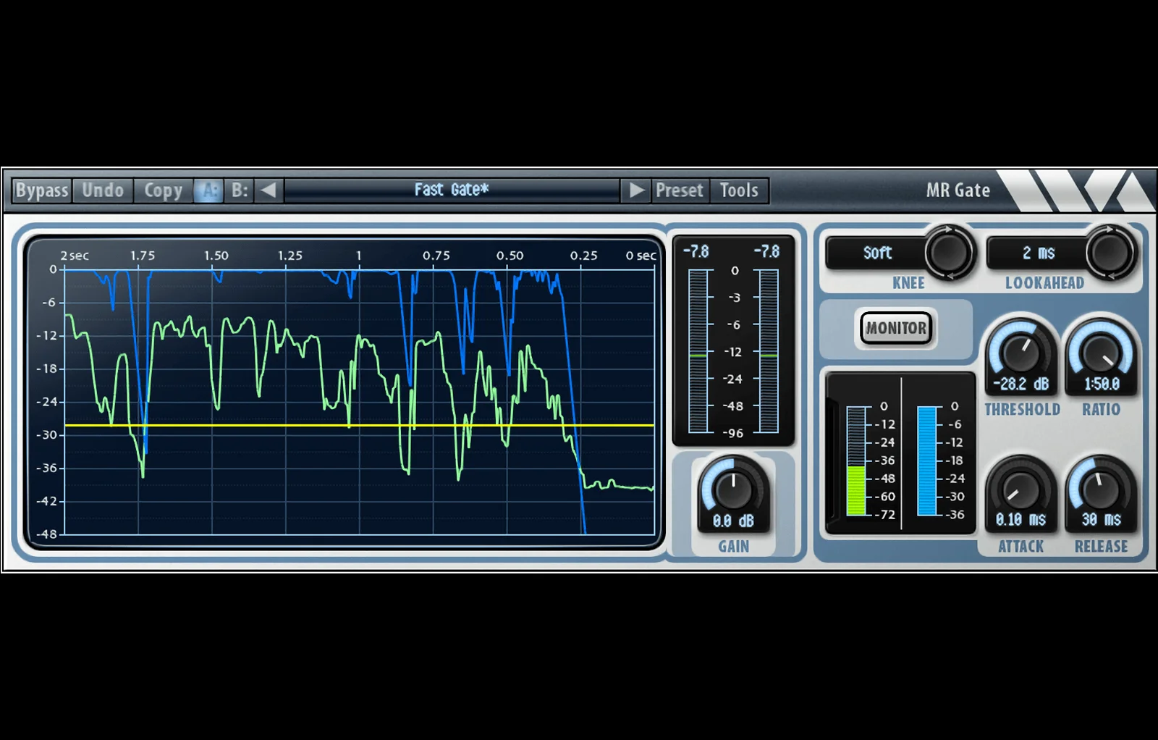Open the Preset menu

point(679,190)
